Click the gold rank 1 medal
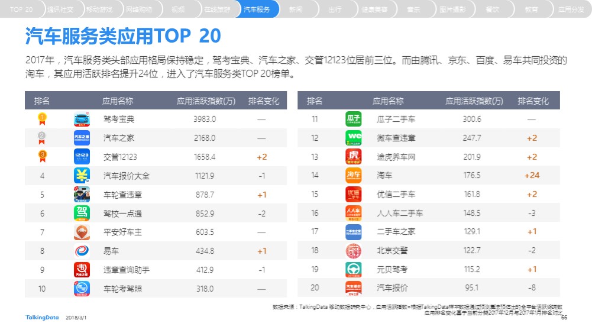 pos(42,119)
